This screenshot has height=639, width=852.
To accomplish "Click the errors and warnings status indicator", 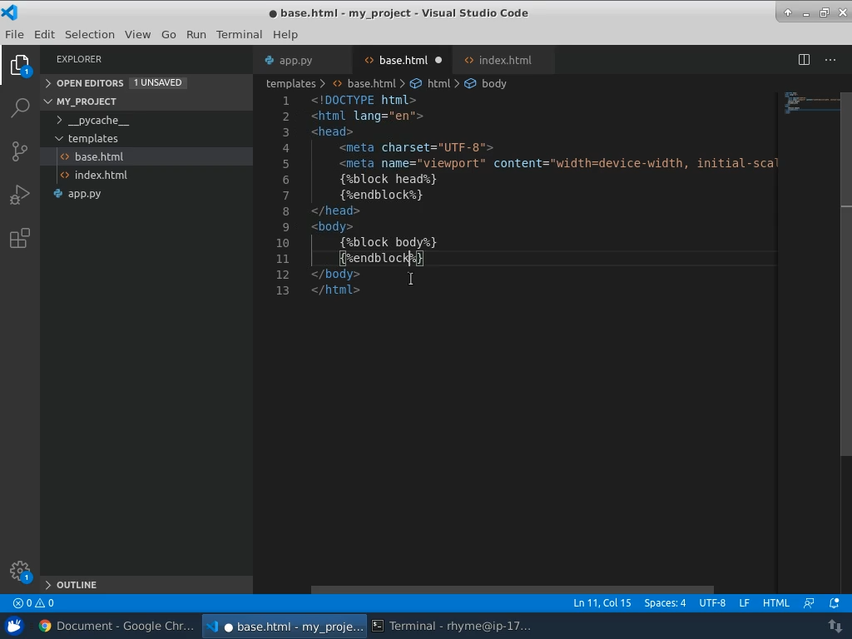I will pos(33,603).
